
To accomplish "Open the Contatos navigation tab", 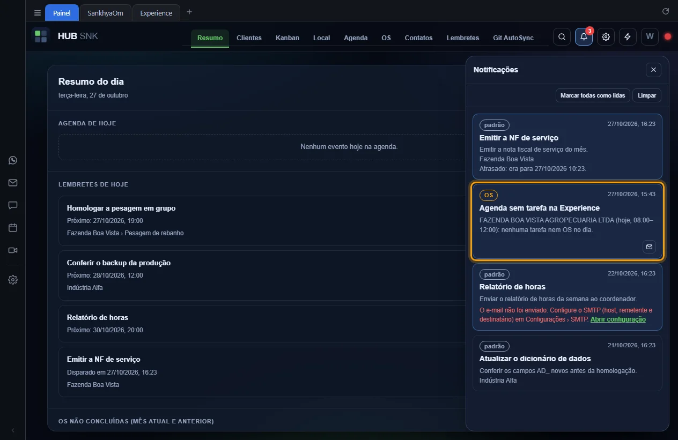I will click(x=418, y=38).
